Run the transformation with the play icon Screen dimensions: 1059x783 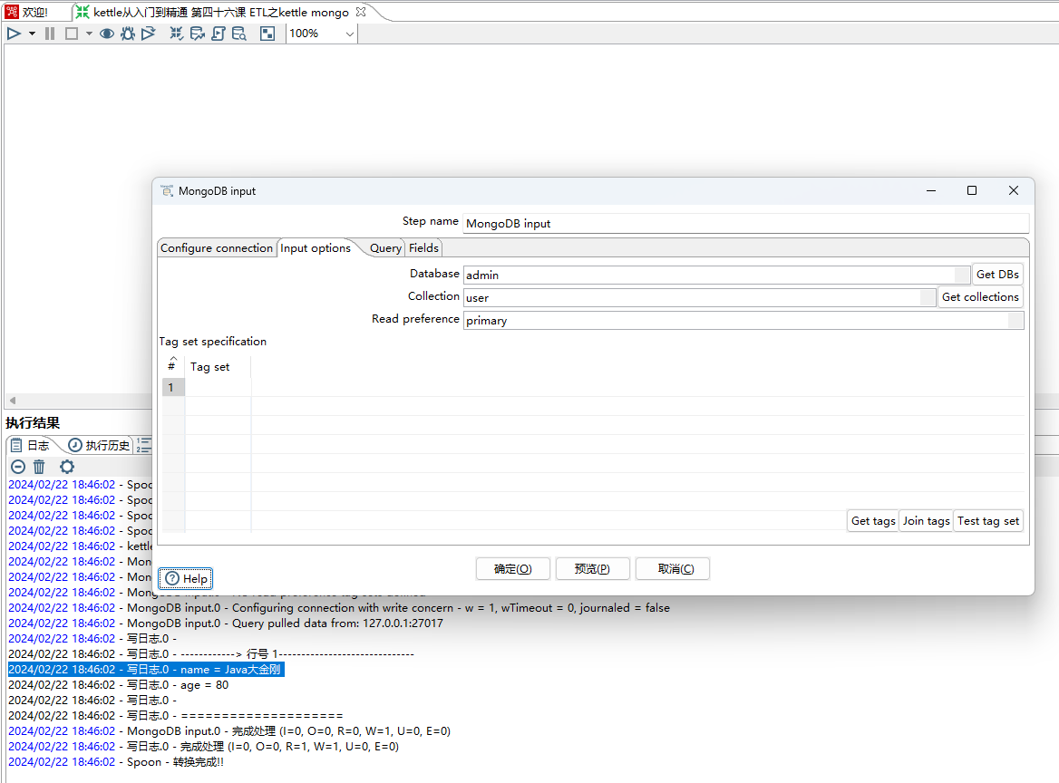tap(13, 34)
